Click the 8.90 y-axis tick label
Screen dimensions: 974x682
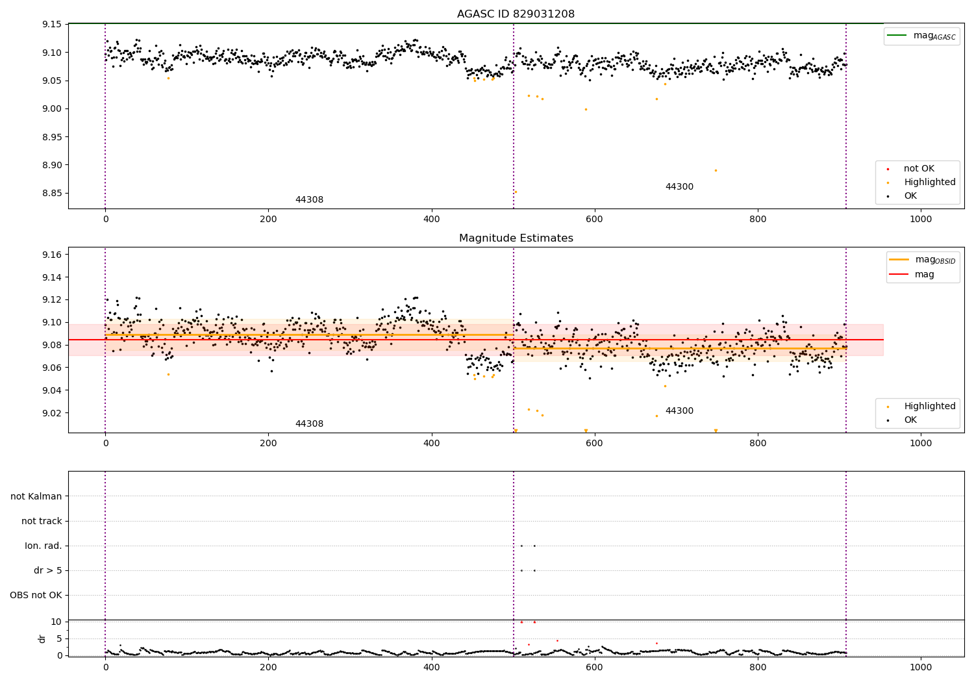tap(51, 166)
